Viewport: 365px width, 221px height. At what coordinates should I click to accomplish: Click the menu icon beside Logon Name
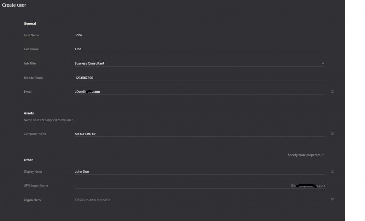point(332,200)
